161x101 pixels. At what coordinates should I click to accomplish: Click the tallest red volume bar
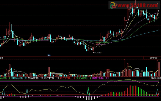(x=124, y=68)
